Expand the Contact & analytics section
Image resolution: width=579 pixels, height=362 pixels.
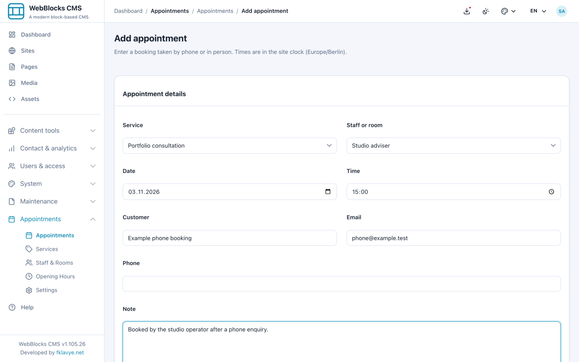(52, 148)
